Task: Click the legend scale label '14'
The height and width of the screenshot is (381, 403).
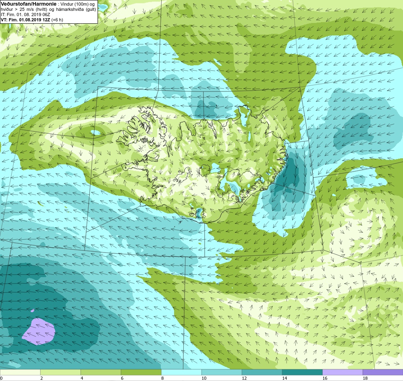Action: 285,378
